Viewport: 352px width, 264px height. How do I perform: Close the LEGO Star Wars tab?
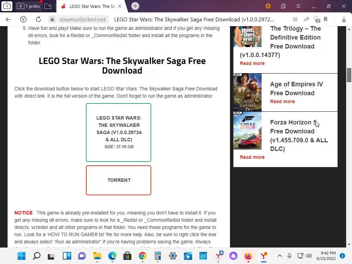120,6
